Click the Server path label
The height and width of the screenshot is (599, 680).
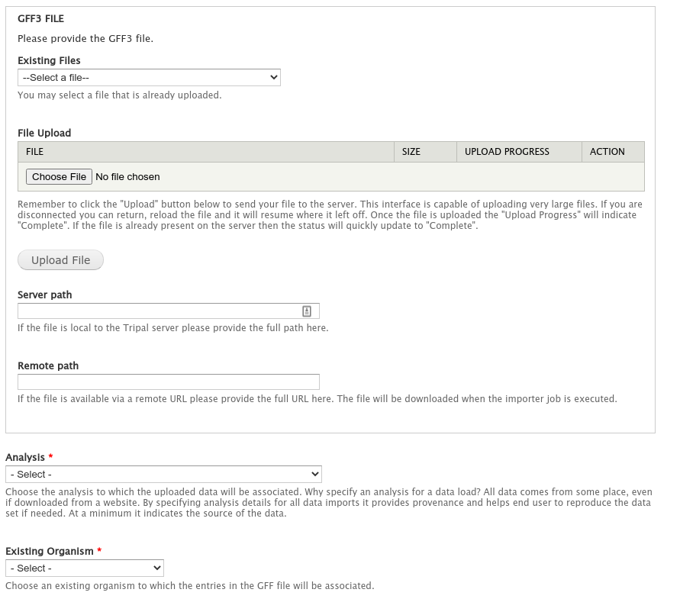click(x=45, y=295)
